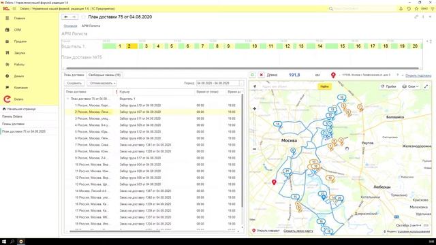Open the Главное section in sidebar
Image resolution: width=436 pixels, height=245 pixels.
pyautogui.click(x=20, y=18)
